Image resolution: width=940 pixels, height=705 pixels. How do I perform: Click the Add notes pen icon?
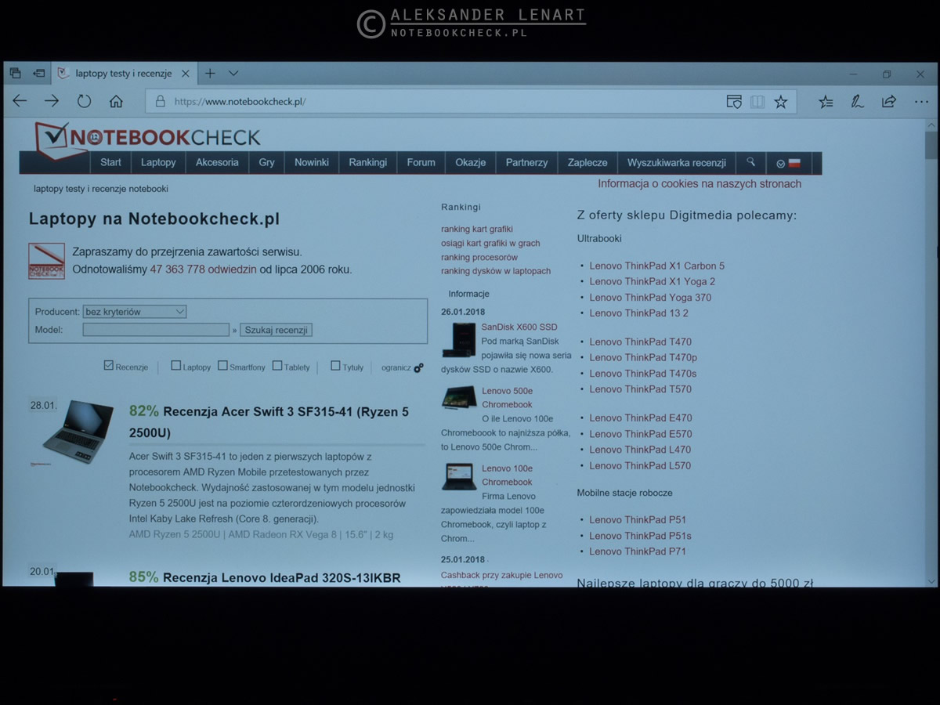858,101
